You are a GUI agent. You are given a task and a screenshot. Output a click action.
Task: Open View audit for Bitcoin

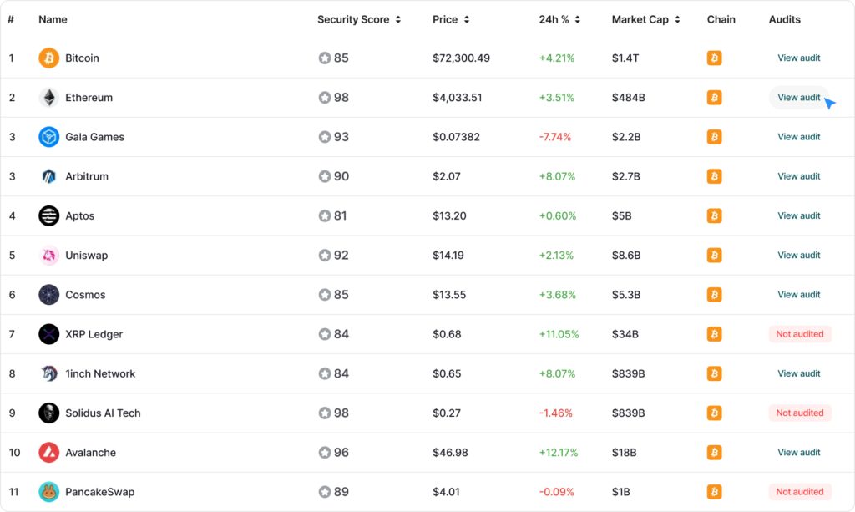(x=799, y=58)
